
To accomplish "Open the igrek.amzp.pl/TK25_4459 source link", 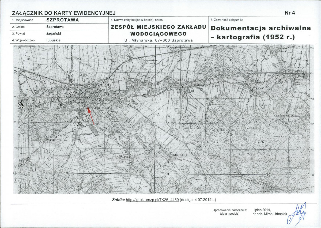I will 152,200.
